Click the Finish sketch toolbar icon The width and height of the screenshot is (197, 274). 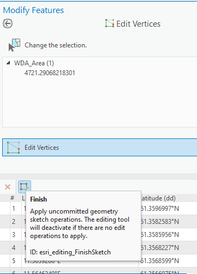[25, 187]
